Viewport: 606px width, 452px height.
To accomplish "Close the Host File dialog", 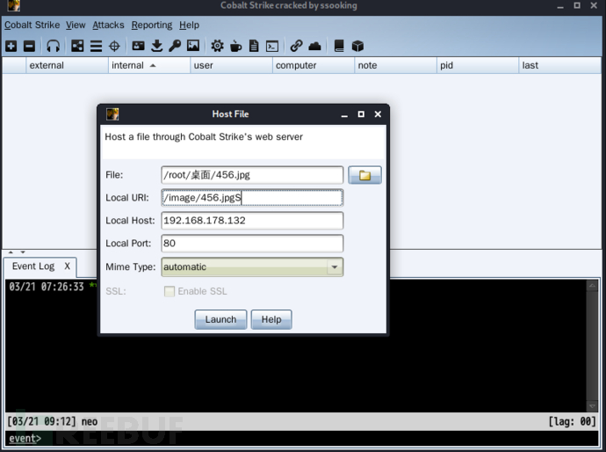I will pos(378,114).
